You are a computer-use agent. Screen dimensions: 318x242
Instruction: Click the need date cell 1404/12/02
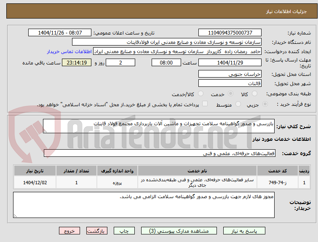[35, 183]
